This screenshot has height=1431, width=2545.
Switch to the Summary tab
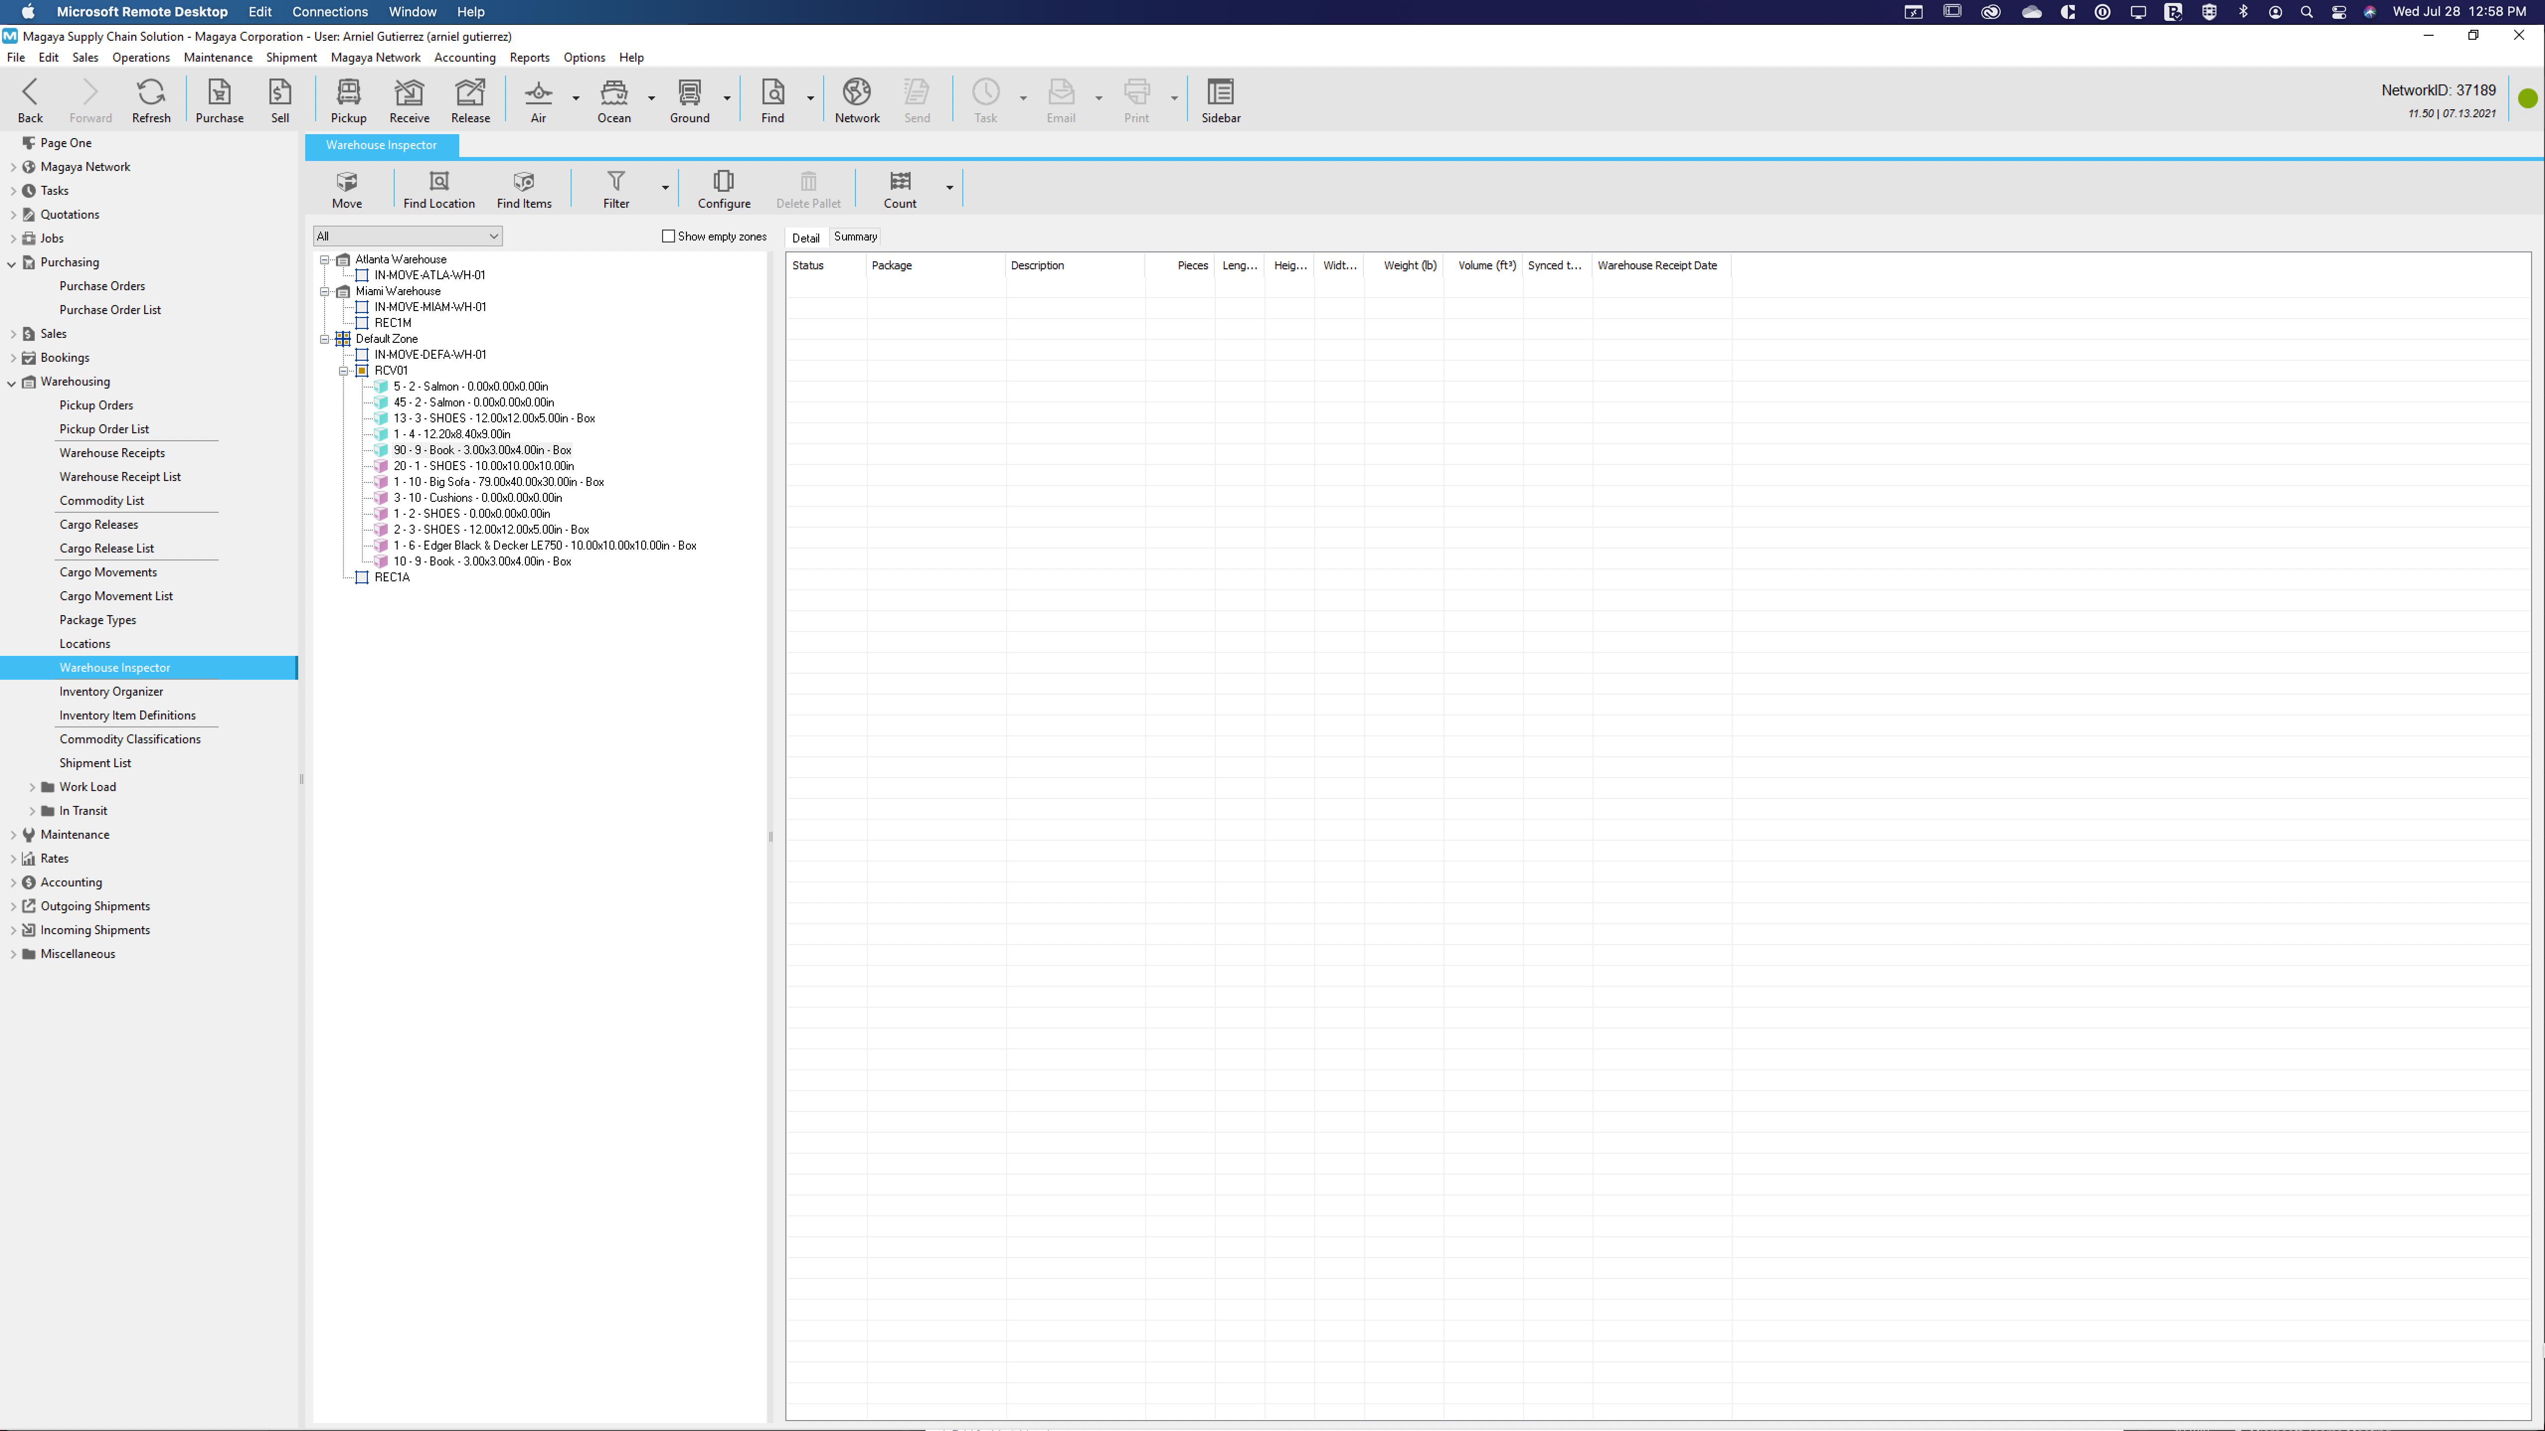pos(854,237)
